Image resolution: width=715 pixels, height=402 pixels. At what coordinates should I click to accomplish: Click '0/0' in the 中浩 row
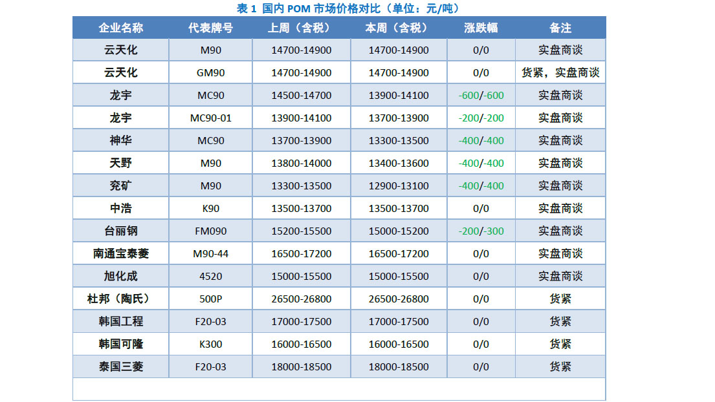pos(481,209)
